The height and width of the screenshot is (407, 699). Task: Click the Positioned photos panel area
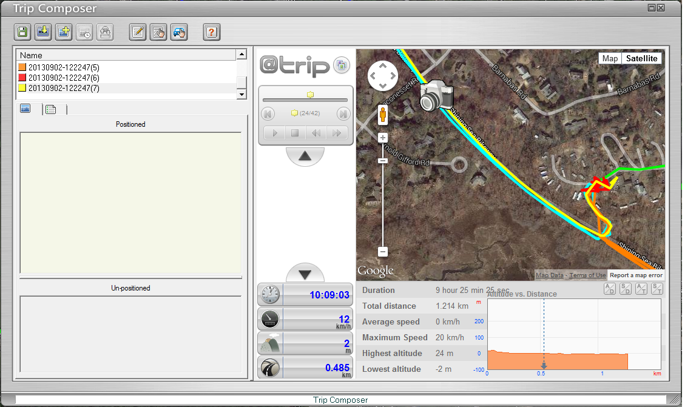click(x=130, y=203)
